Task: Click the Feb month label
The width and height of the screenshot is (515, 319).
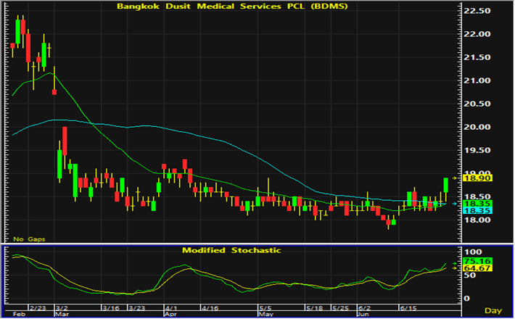Action: pyautogui.click(x=19, y=314)
